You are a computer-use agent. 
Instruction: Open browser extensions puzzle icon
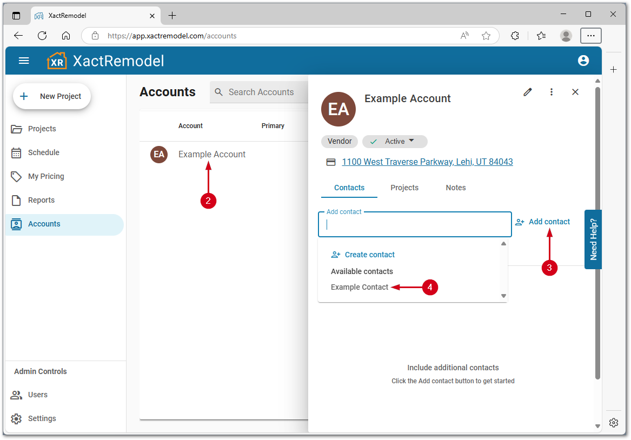515,36
